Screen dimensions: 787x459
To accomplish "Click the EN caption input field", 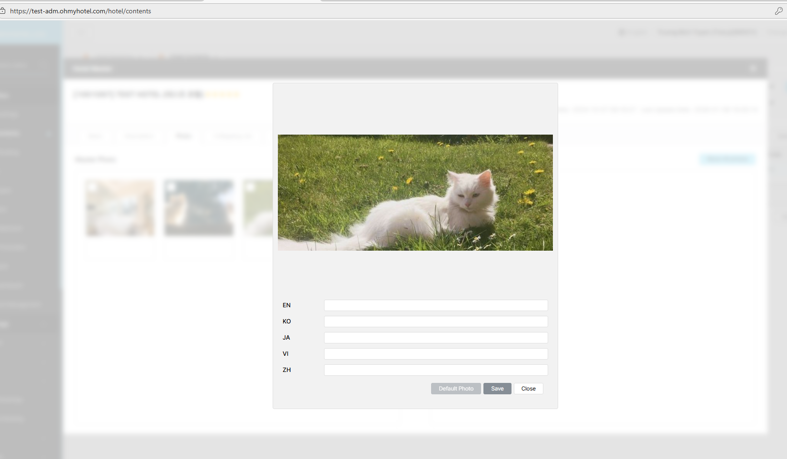I will pos(436,305).
